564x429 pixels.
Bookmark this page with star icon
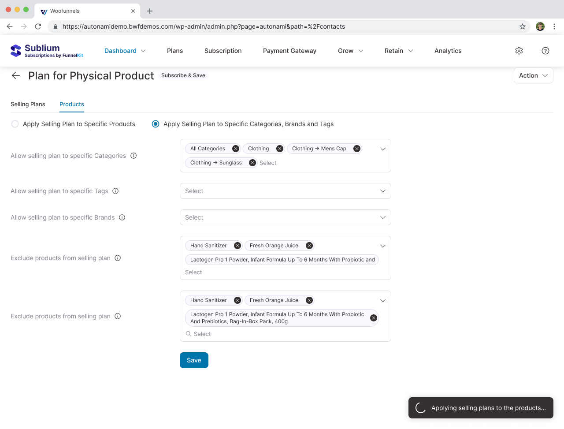[523, 26]
